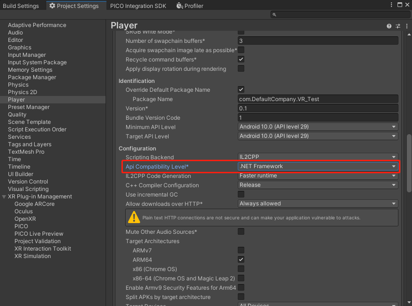Disable the Recycle command buffers checkbox
This screenshot has height=306, width=412.
point(241,59)
